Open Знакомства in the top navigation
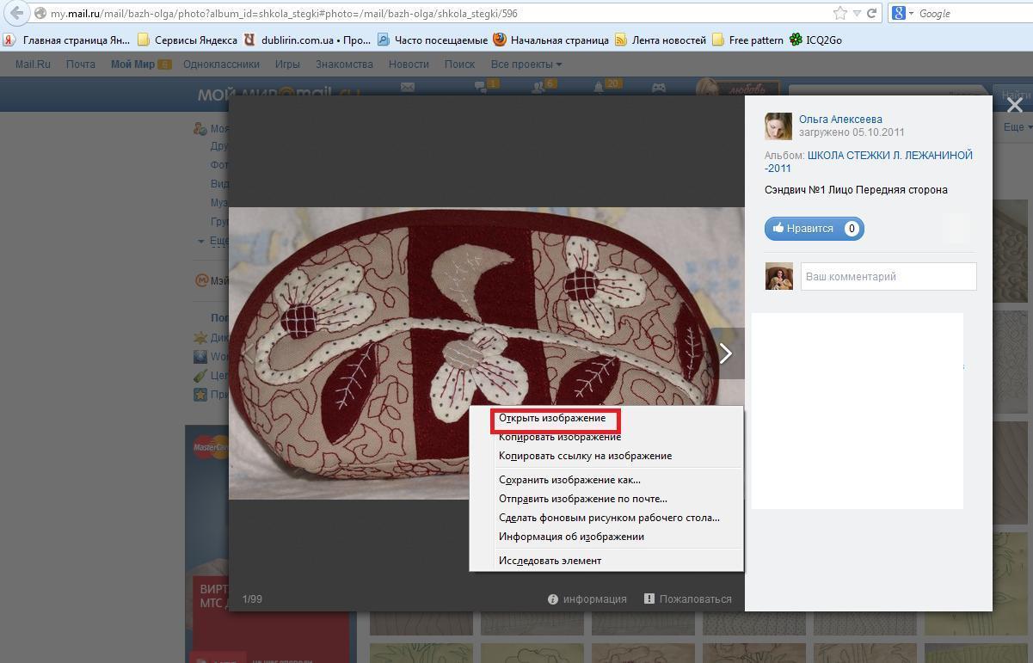 [344, 64]
